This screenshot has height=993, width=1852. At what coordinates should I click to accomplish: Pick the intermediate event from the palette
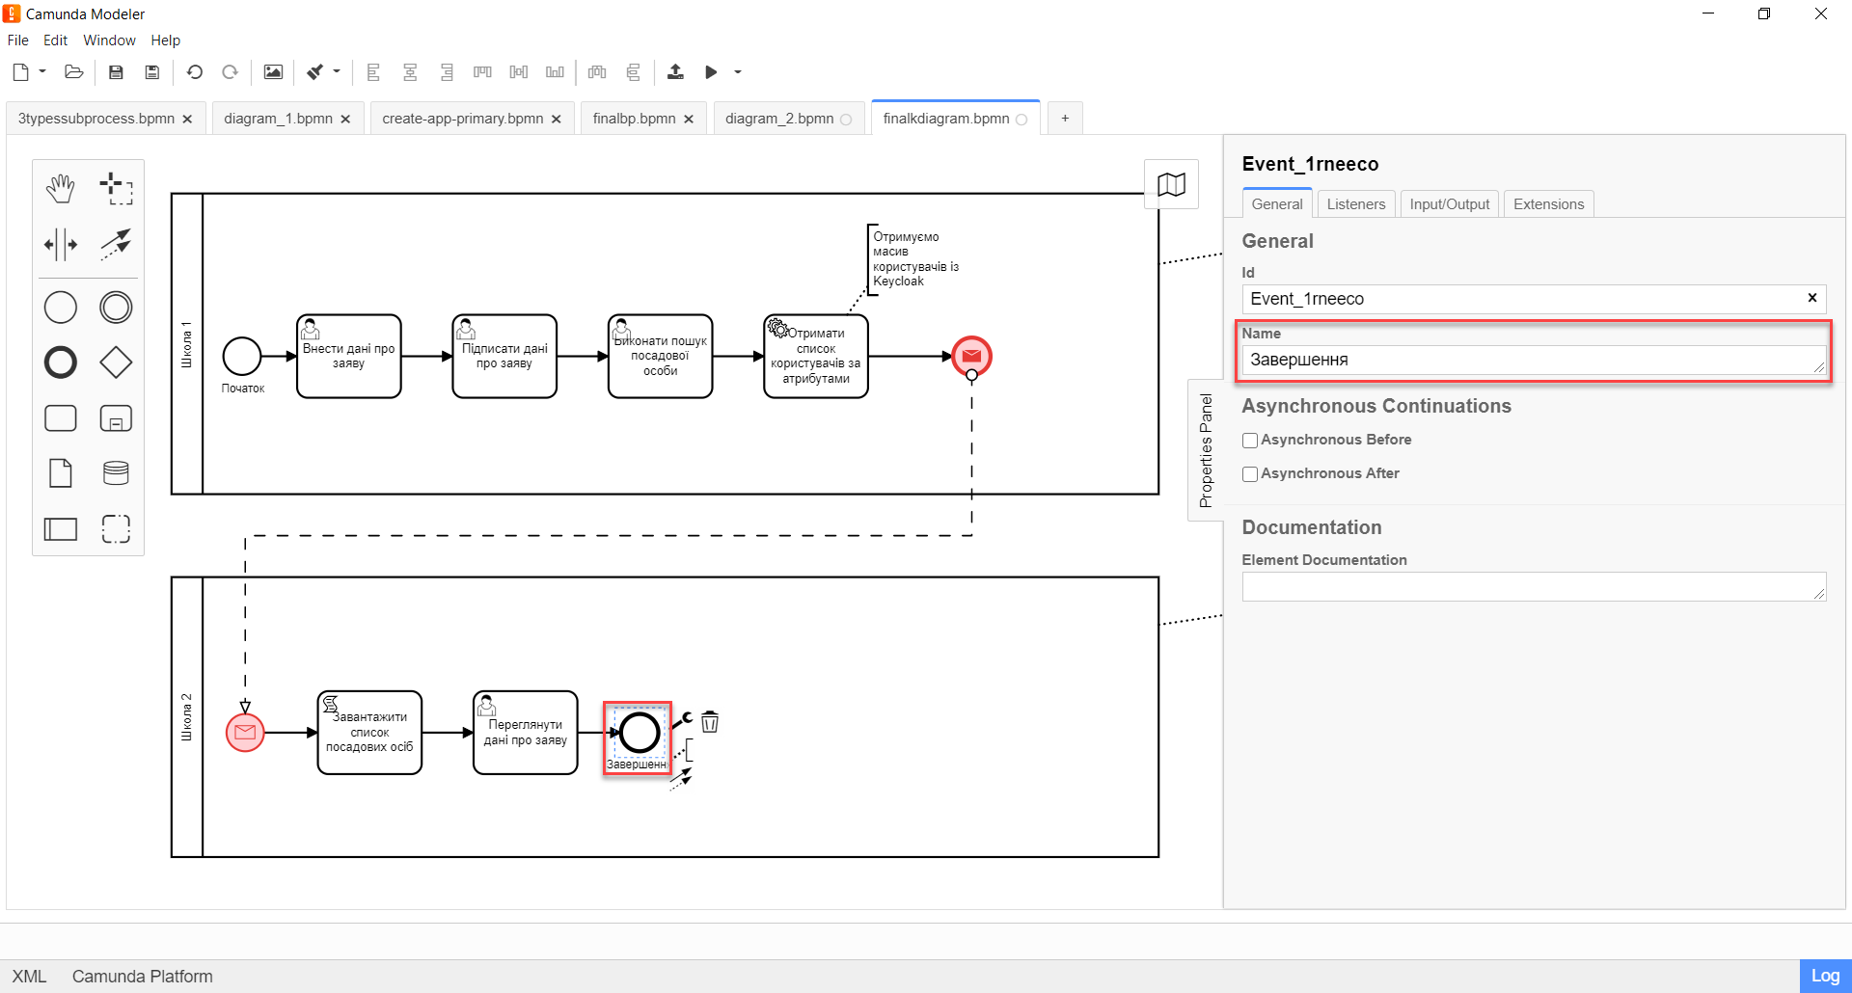(x=116, y=308)
